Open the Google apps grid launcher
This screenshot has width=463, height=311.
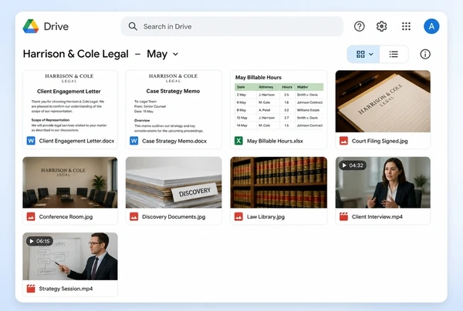click(406, 26)
